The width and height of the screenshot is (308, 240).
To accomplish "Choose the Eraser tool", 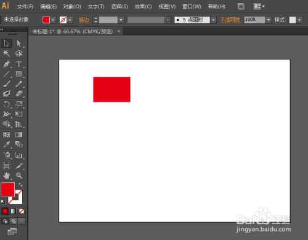I will (19, 93).
